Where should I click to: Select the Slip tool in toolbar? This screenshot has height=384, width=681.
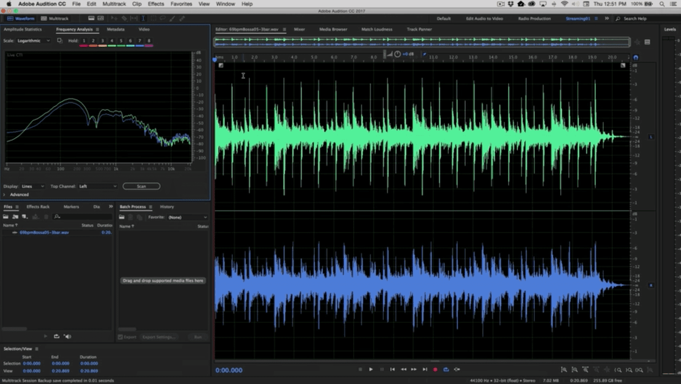click(x=134, y=18)
